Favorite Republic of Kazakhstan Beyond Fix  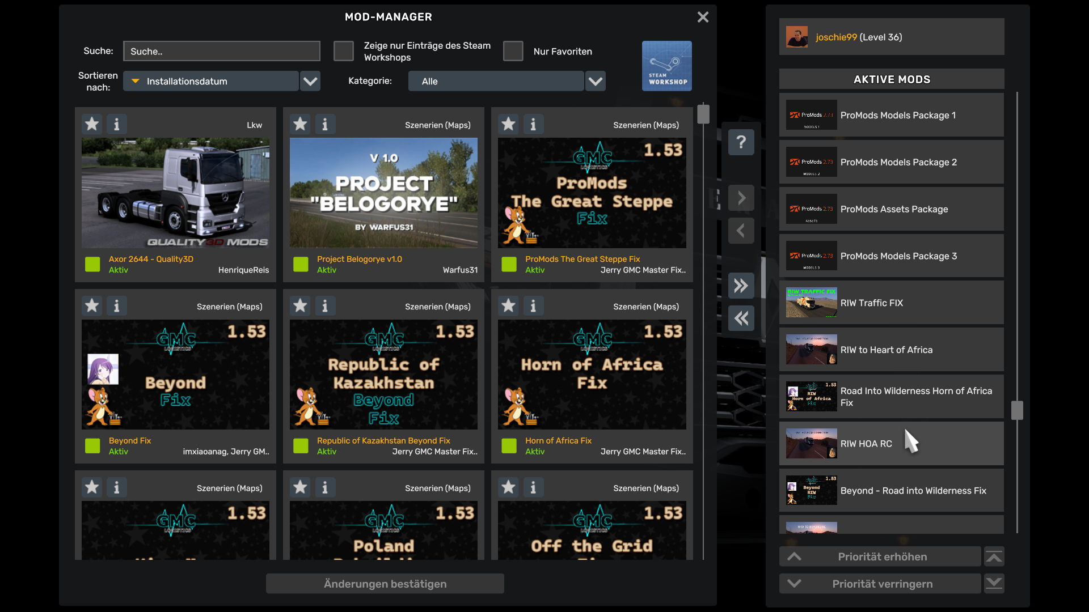(x=300, y=306)
